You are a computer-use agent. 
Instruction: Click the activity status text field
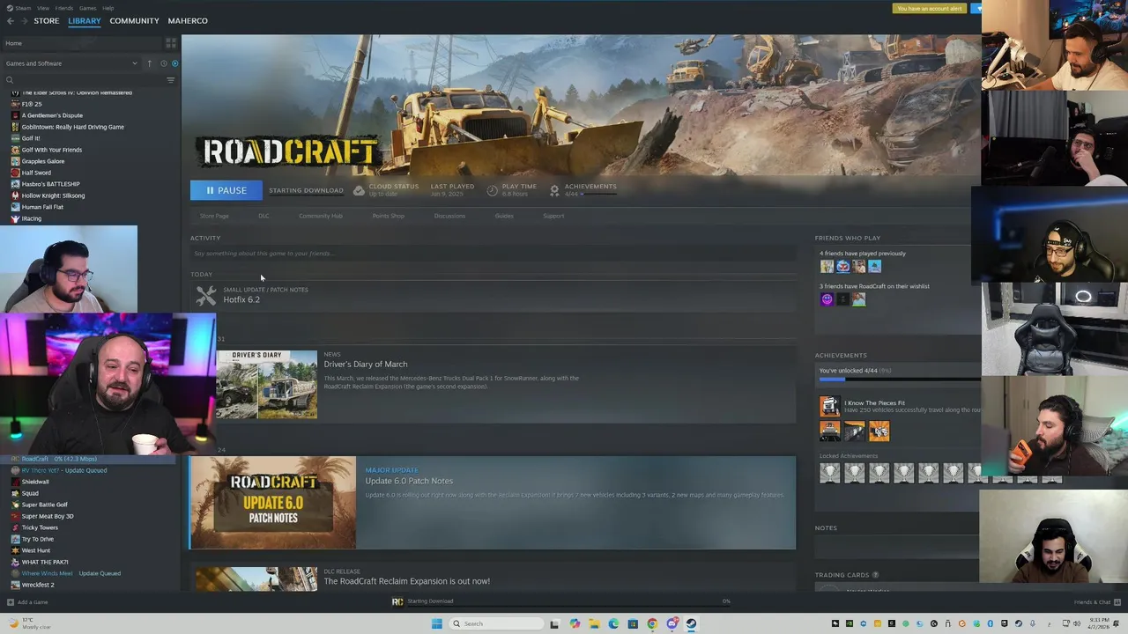493,254
